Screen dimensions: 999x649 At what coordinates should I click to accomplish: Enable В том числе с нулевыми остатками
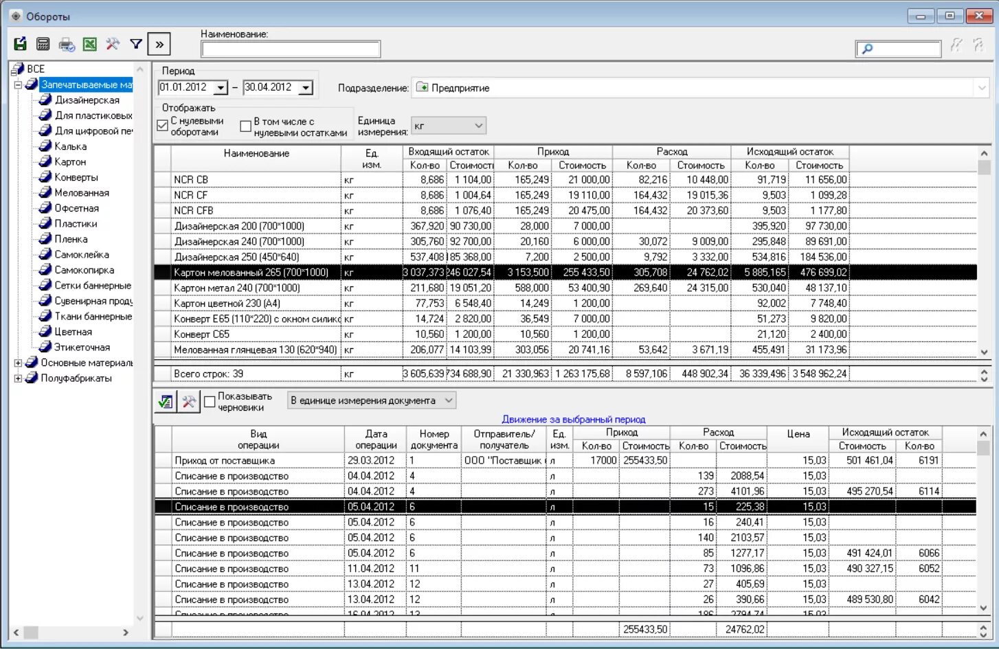point(245,126)
